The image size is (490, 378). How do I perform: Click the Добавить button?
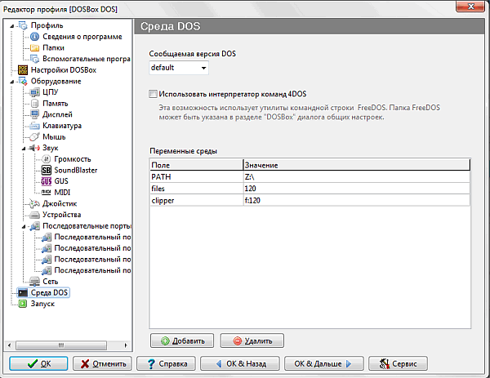coord(183,340)
